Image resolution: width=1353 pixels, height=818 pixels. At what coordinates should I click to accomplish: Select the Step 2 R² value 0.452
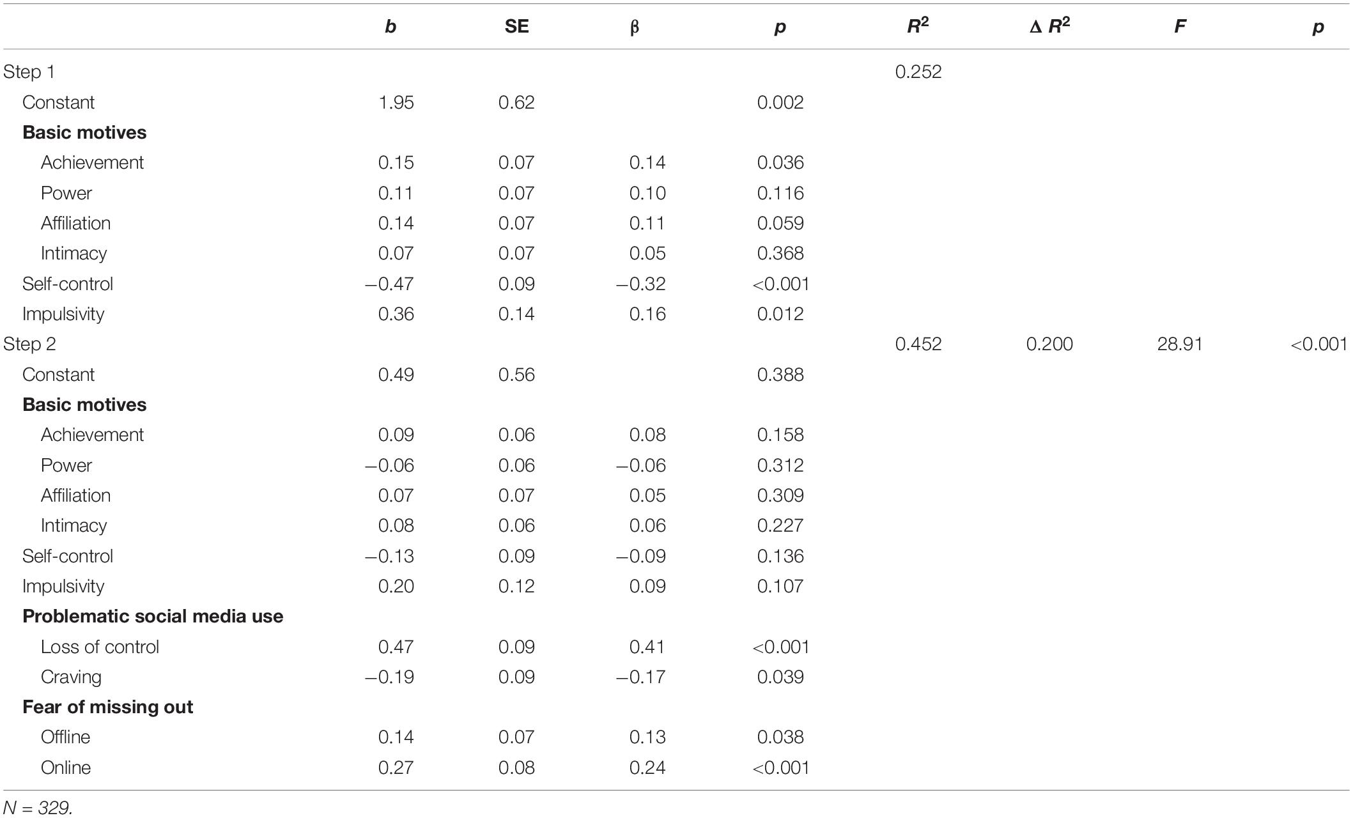pyautogui.click(x=918, y=344)
